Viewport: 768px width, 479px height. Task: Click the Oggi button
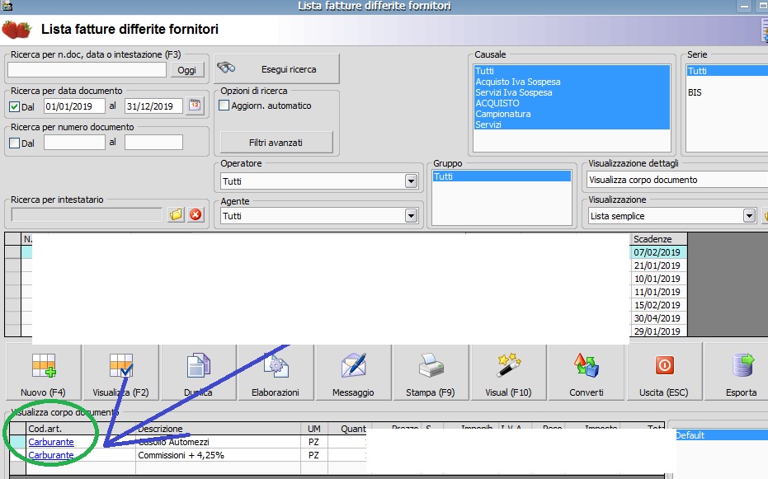pos(186,70)
